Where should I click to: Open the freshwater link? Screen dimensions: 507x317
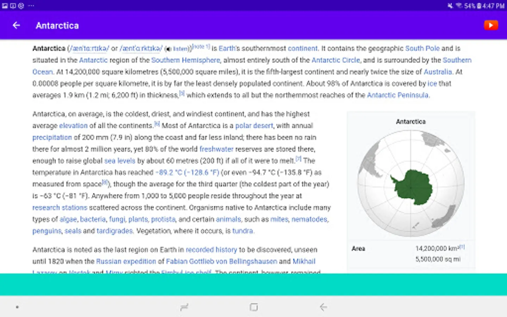(217, 149)
